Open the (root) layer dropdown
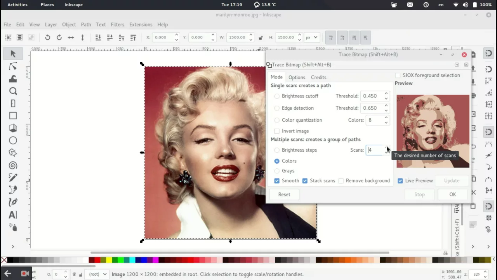The width and height of the screenshot is (497, 280). click(x=97, y=274)
